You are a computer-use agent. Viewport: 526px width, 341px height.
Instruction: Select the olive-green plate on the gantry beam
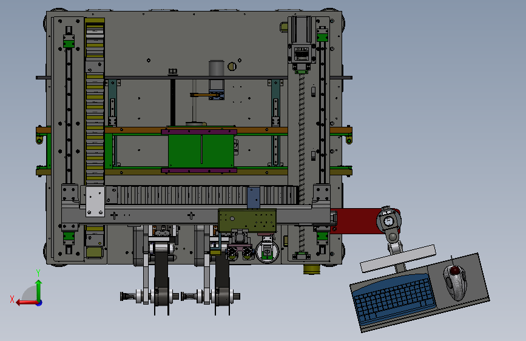click(248, 220)
